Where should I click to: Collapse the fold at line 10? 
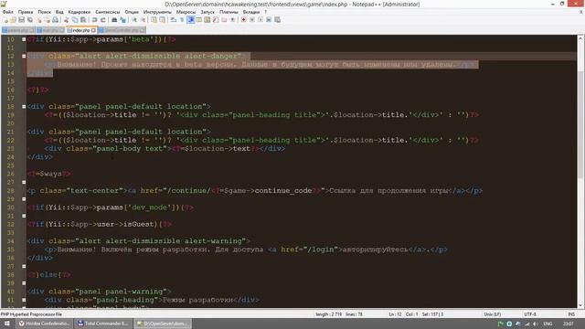click(24, 39)
